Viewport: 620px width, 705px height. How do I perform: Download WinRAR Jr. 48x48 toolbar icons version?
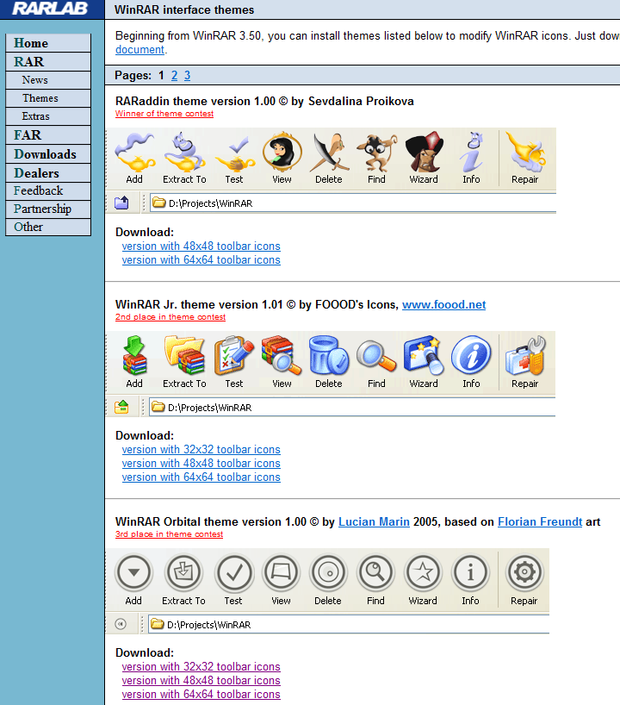(201, 463)
